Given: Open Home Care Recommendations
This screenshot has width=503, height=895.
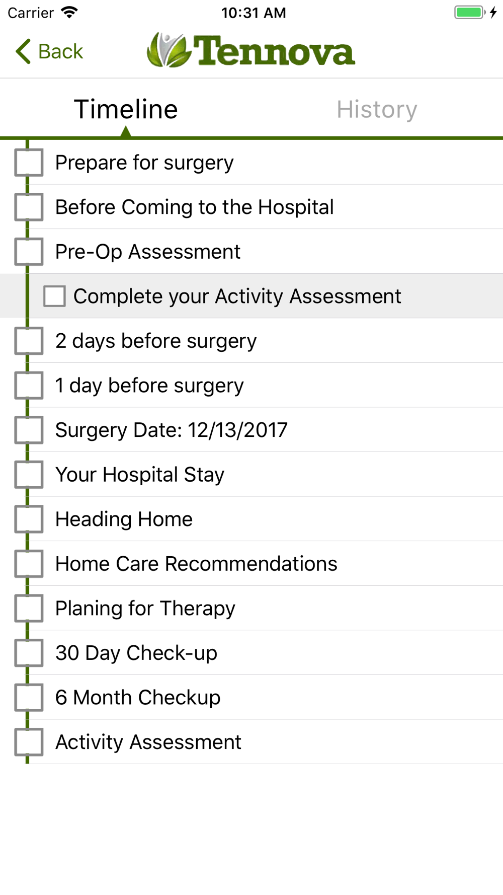Looking at the screenshot, I should click(196, 564).
